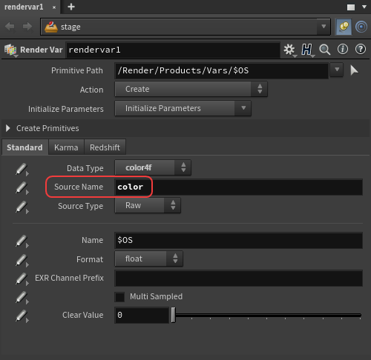Open the Data Type color4f dropdown

click(x=153, y=167)
